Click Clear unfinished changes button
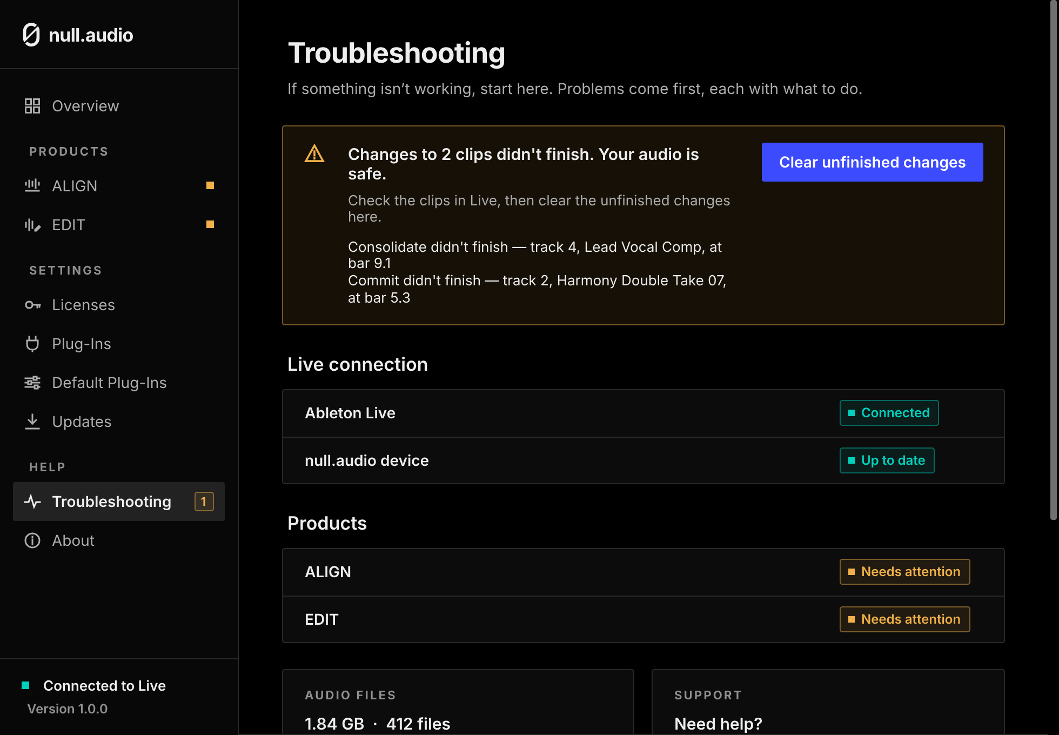 872,162
